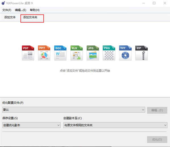Click the PNG file type icon

(x=109, y=53)
